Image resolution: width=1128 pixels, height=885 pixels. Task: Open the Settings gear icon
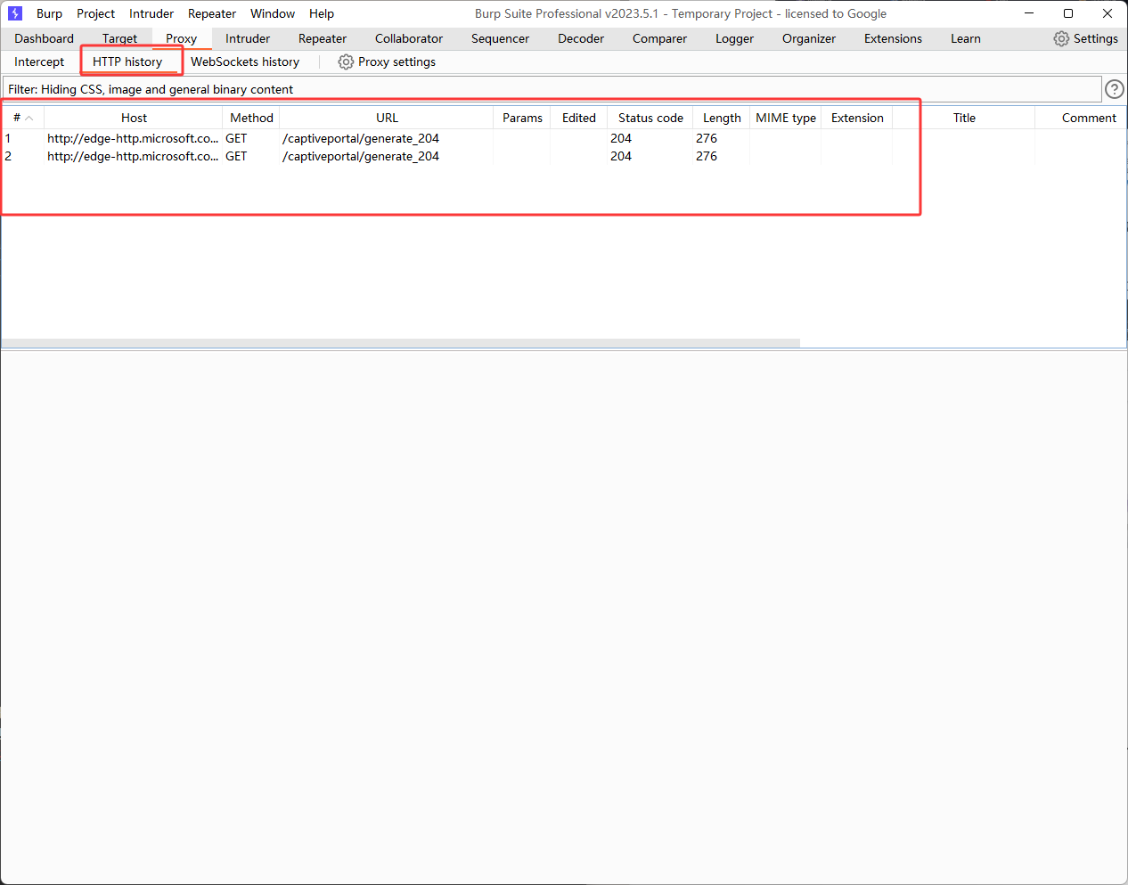pyautogui.click(x=1061, y=38)
